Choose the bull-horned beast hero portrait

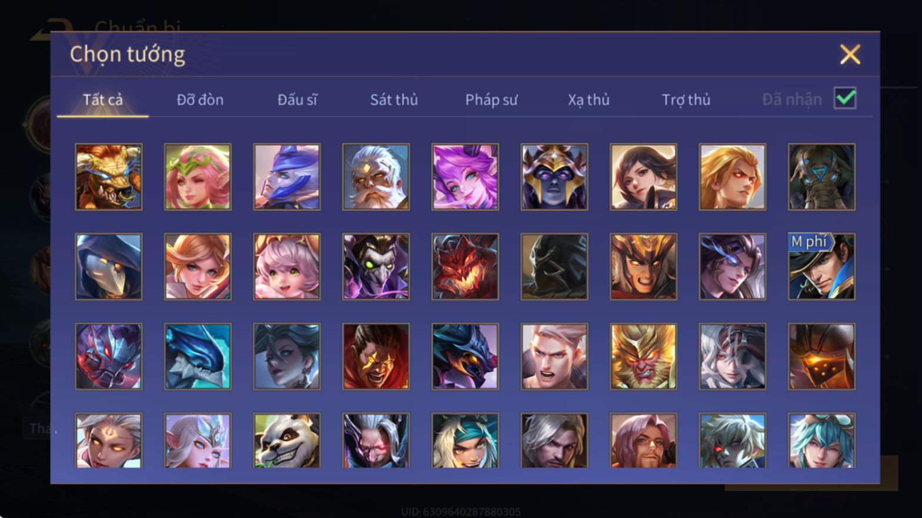tap(109, 177)
